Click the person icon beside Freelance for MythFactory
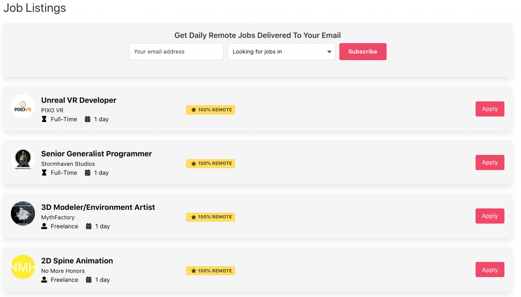 click(x=44, y=226)
